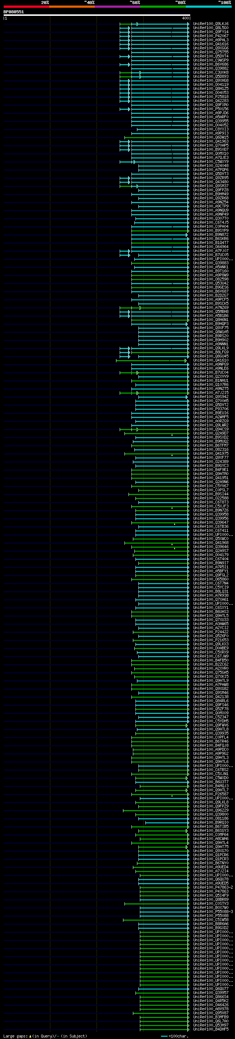Select hit label UniRef100_A5ARF0
235x1039 pixels.
(211, 117)
